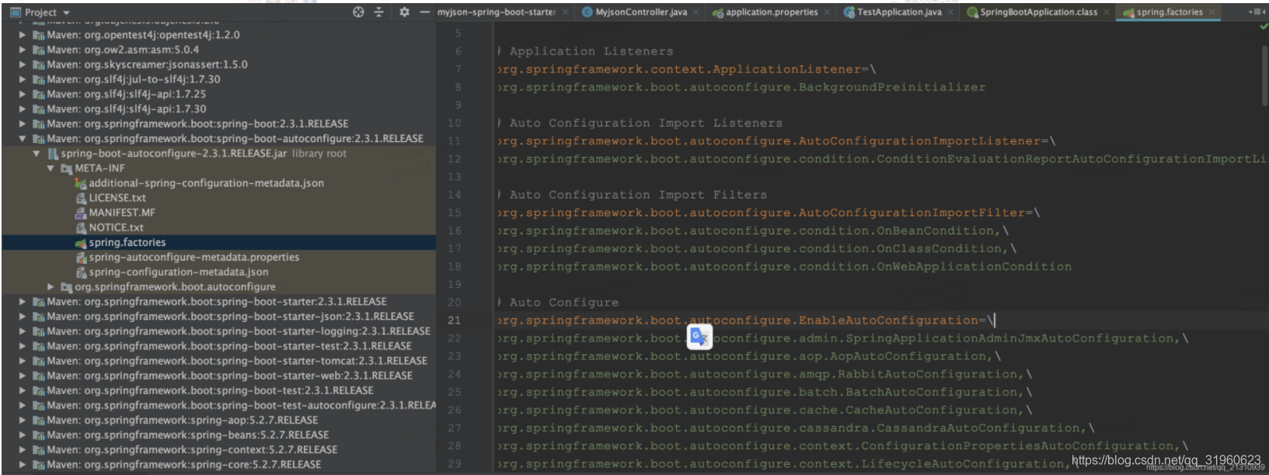Select Maven: spring-boot-test-autoconfigure row

click(x=218, y=405)
